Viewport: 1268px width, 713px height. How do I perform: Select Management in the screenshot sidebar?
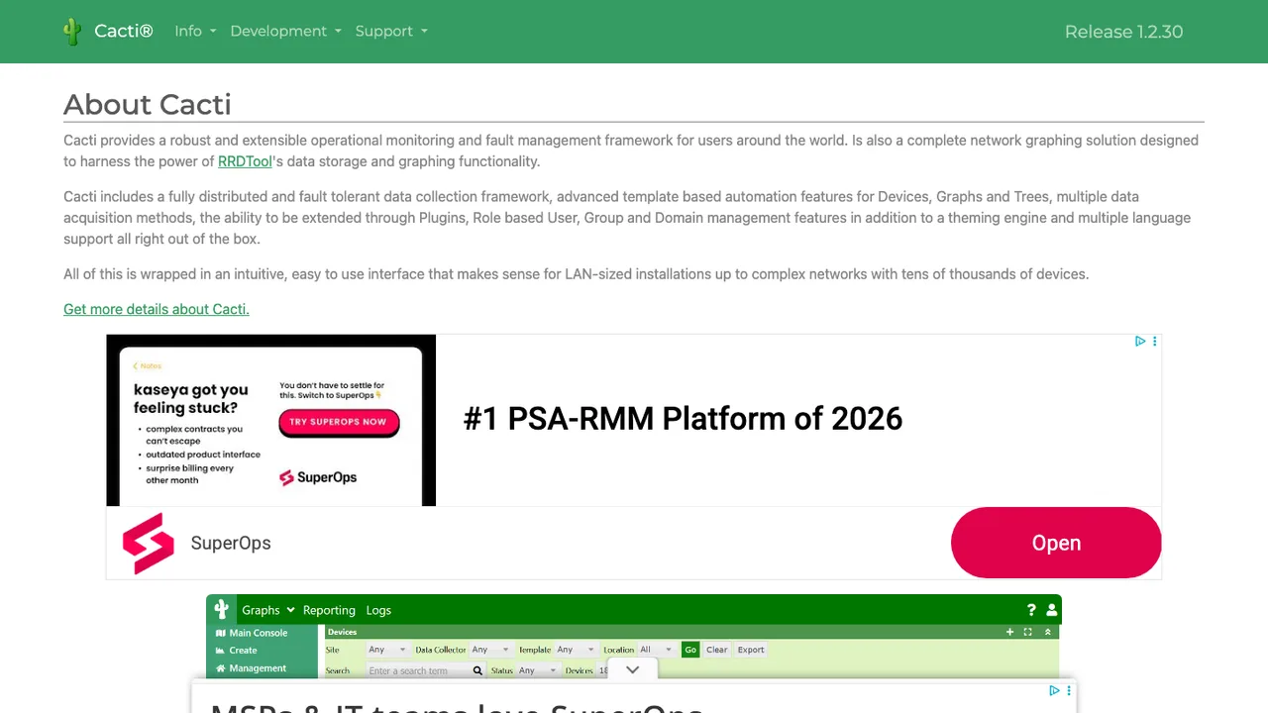point(251,668)
